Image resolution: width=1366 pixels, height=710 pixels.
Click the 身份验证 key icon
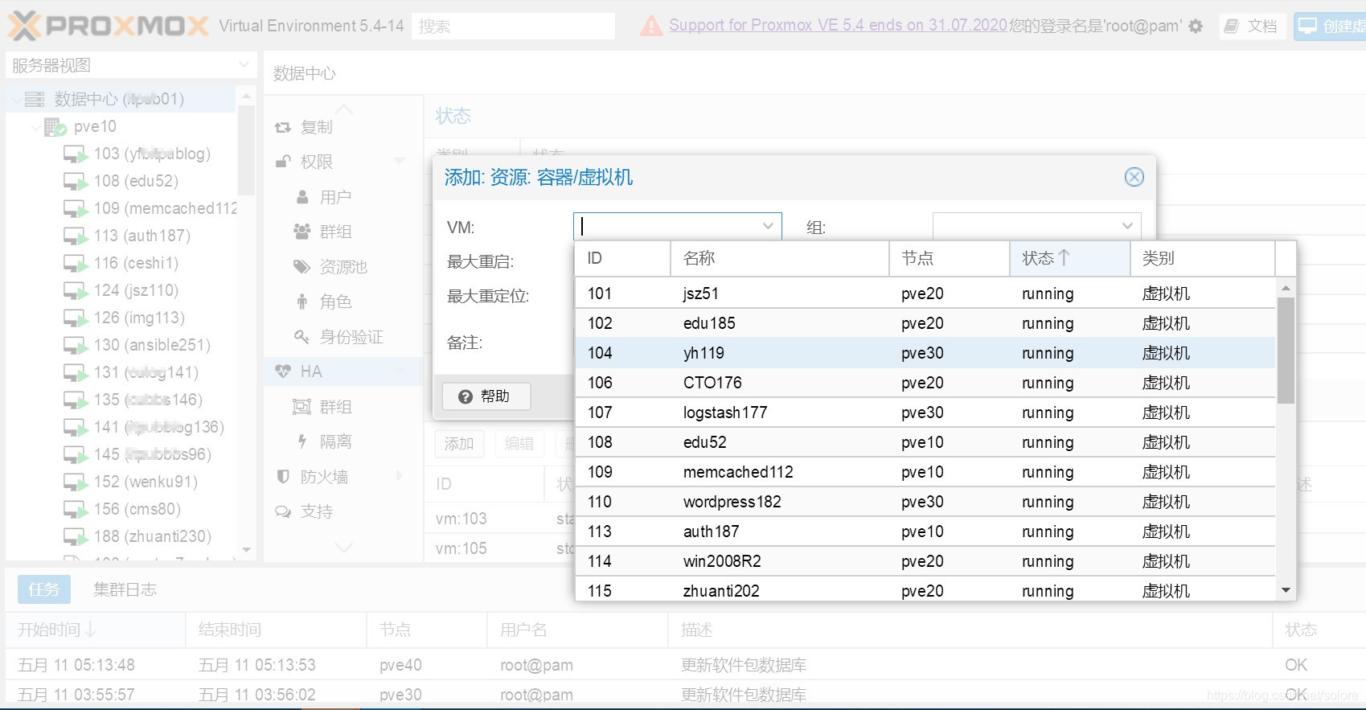(x=302, y=337)
